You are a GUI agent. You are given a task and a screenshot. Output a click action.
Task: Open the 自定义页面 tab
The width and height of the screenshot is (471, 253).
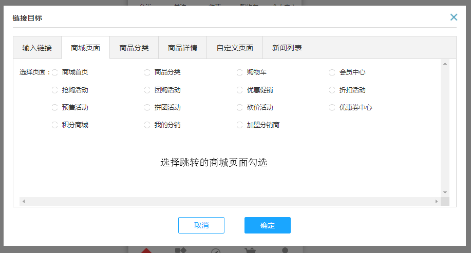coord(235,48)
